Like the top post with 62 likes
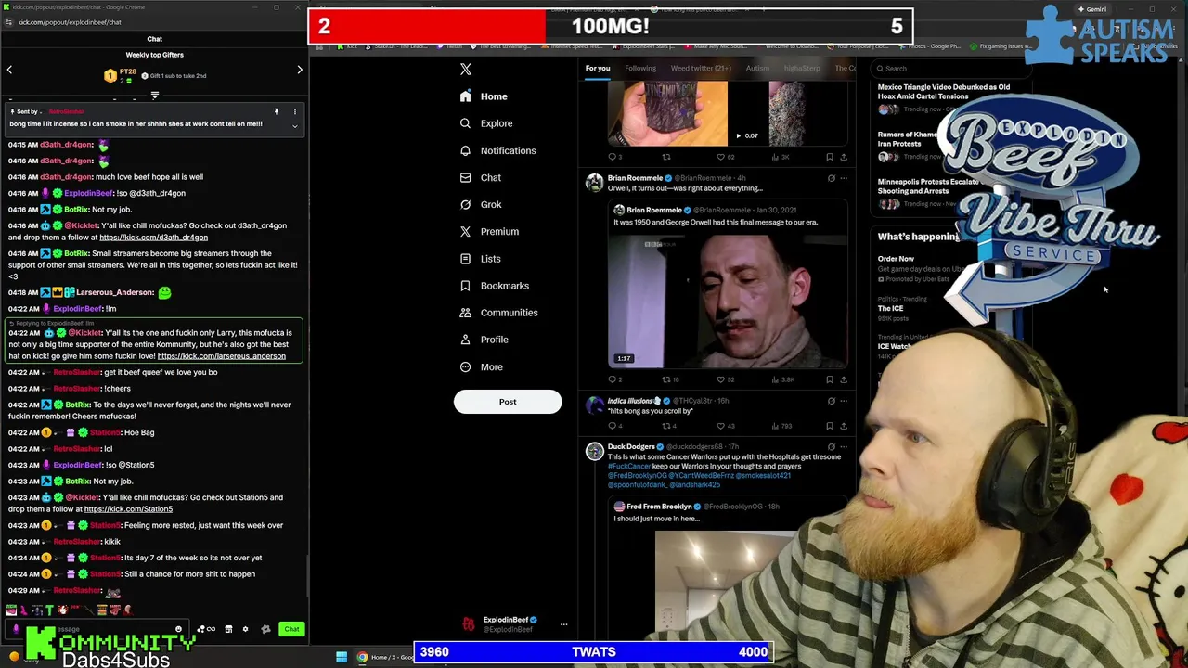 (725, 157)
